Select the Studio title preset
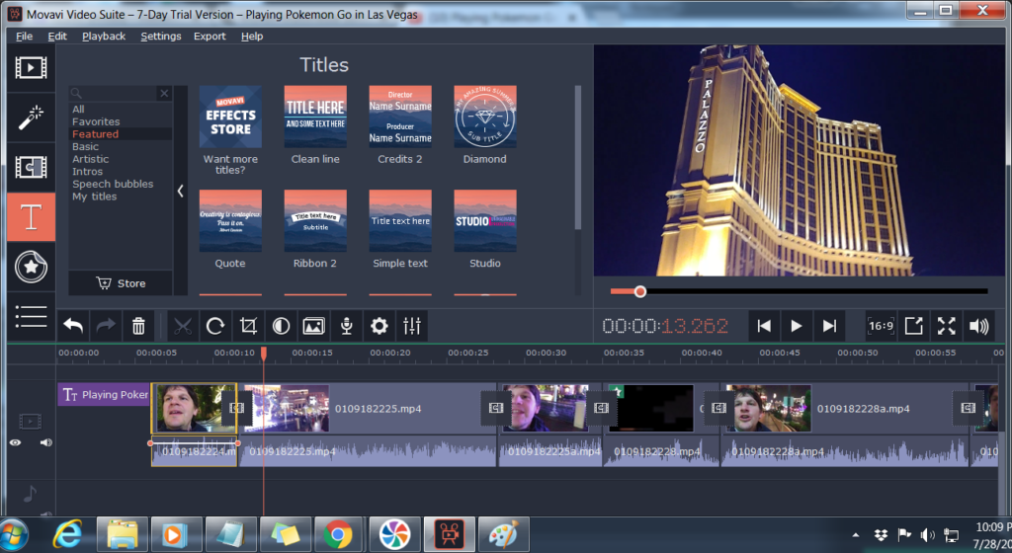Image resolution: width=1012 pixels, height=553 pixels. click(x=484, y=220)
